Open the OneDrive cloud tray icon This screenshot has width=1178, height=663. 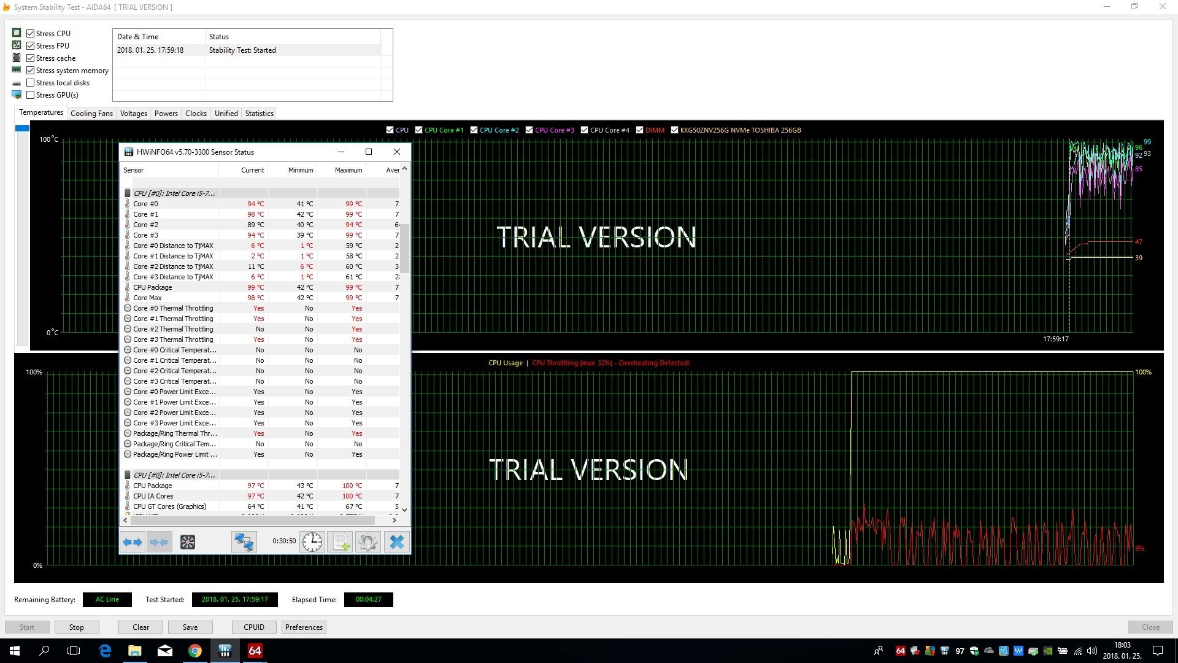989,651
